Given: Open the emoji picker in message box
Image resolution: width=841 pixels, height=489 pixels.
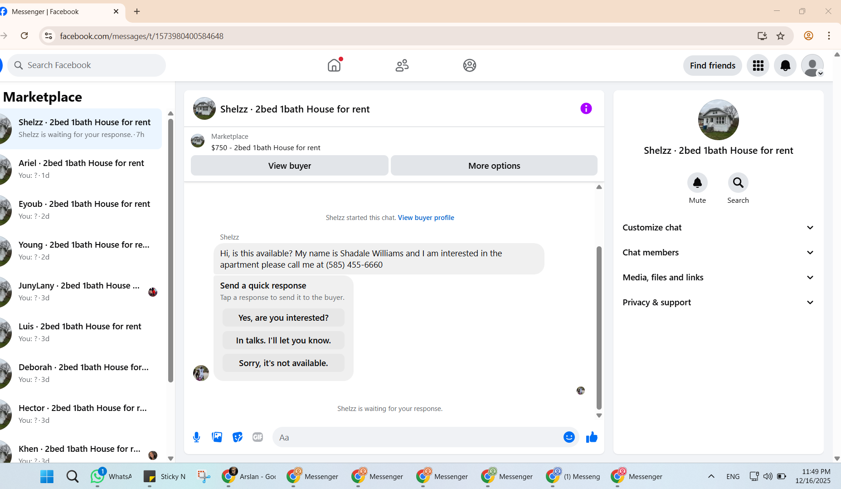Looking at the screenshot, I should click(x=569, y=437).
